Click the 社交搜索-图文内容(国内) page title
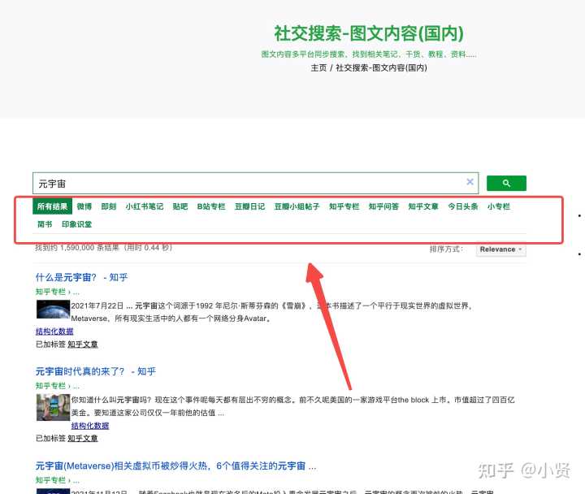This screenshot has width=585, height=494. tap(369, 33)
